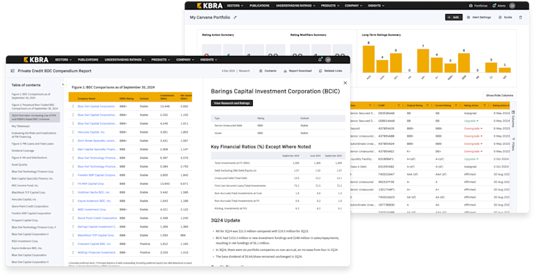Open Filters side panel in portfolio table
Screen dimensions: 535x275
513,144
